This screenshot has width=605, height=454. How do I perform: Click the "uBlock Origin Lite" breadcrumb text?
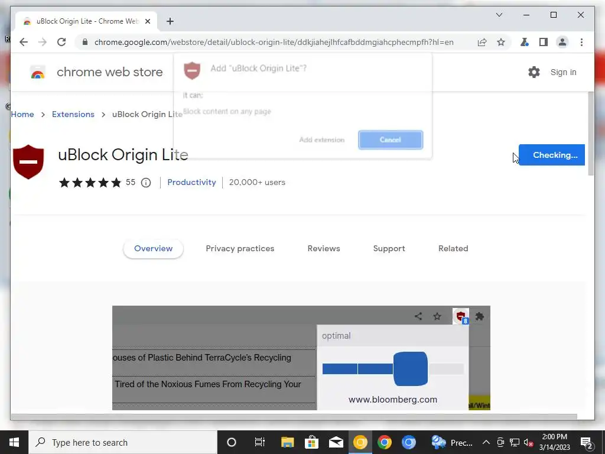tap(147, 114)
